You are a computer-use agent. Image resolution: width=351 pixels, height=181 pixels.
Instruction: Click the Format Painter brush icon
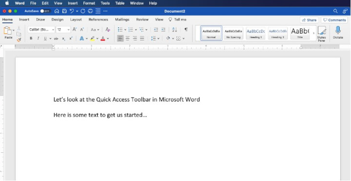click(x=19, y=40)
